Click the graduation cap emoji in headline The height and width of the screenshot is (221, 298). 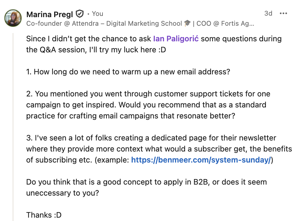point(188,24)
